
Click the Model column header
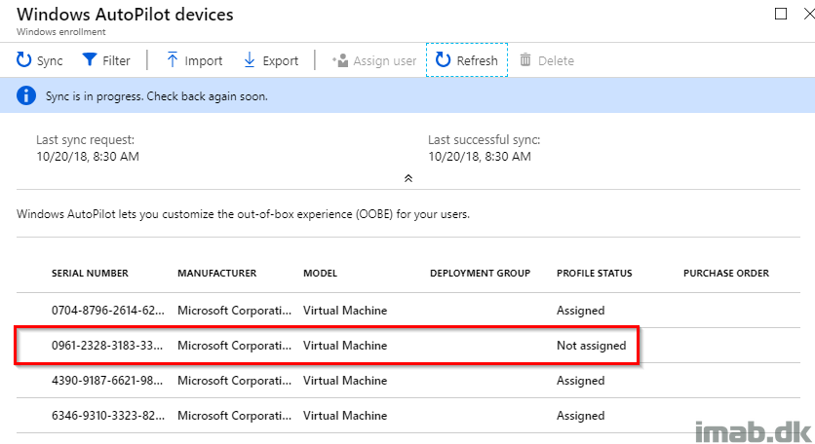coord(320,274)
